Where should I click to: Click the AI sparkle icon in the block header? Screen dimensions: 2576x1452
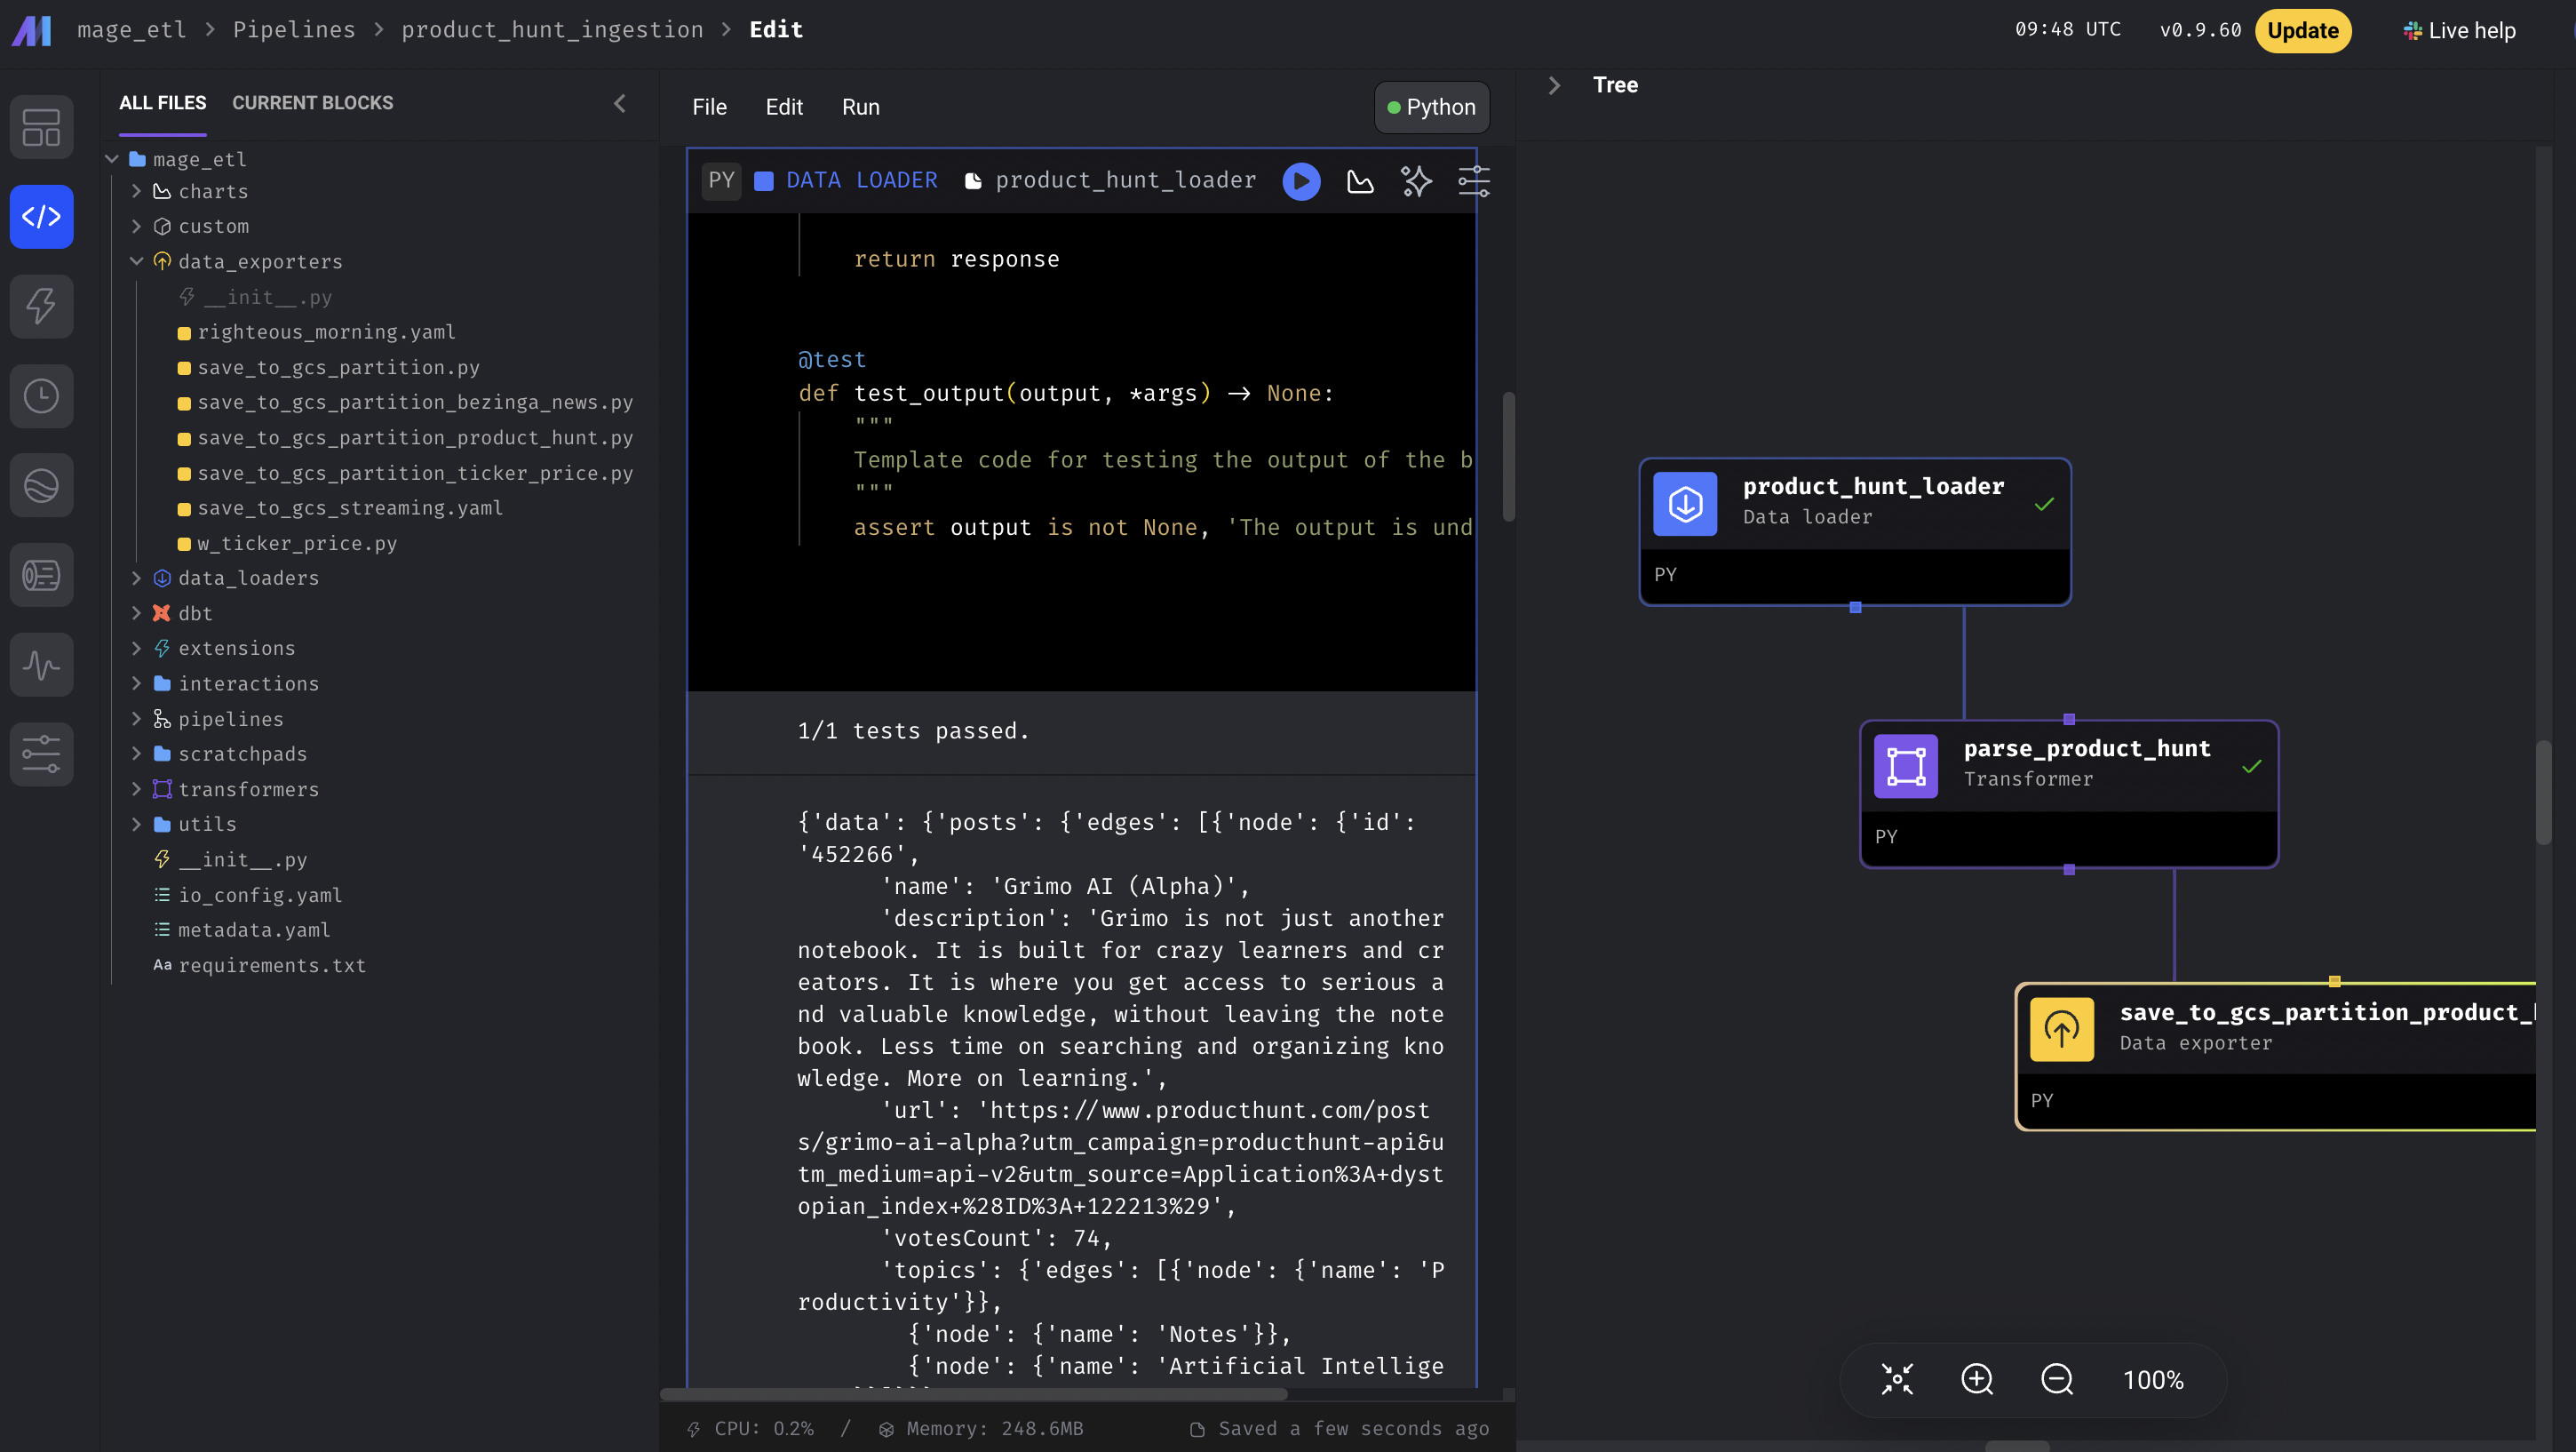[x=1416, y=181]
